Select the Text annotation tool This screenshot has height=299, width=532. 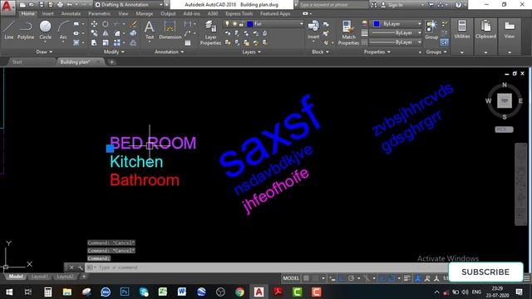pyautogui.click(x=150, y=30)
